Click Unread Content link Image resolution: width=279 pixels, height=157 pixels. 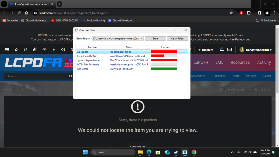[232, 89]
